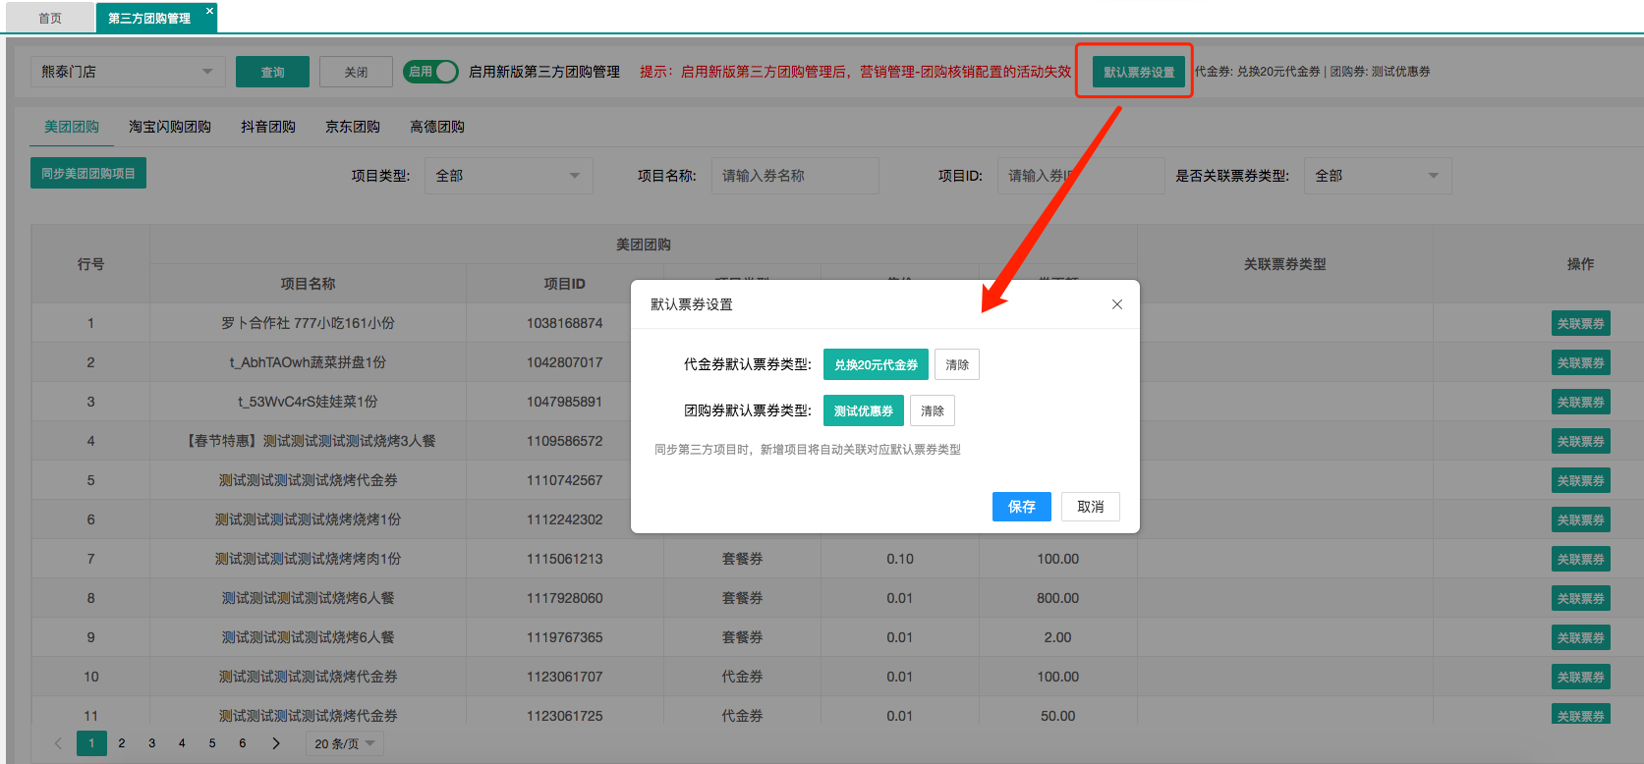Click project ID 1119767365
1644x764 pixels.
(x=565, y=637)
